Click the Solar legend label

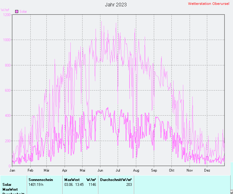tap(23, 12)
